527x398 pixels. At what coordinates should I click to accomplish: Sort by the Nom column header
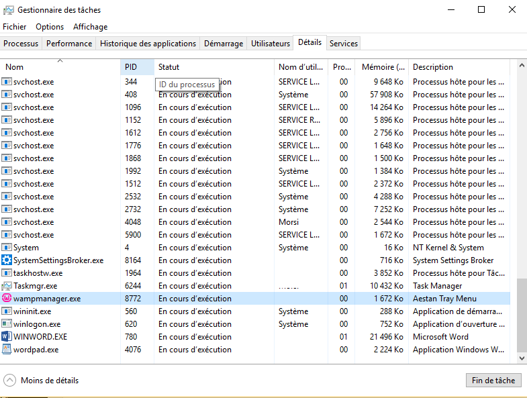(x=60, y=67)
